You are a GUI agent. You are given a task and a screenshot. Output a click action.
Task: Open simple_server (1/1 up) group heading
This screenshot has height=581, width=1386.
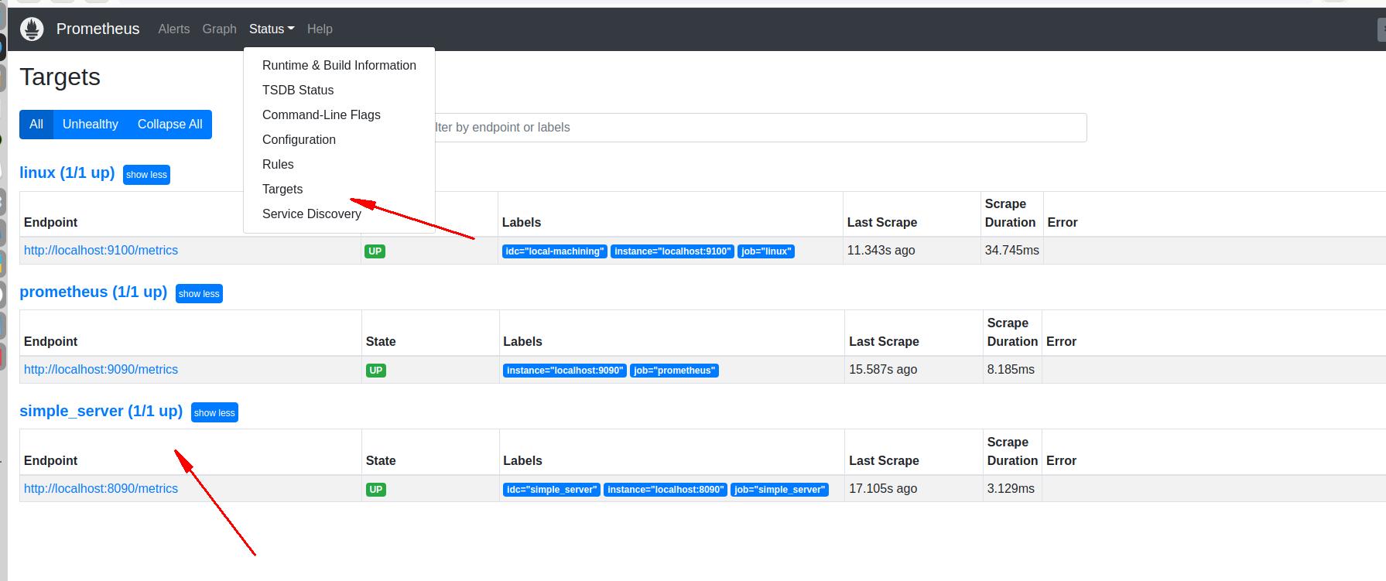[x=101, y=411]
